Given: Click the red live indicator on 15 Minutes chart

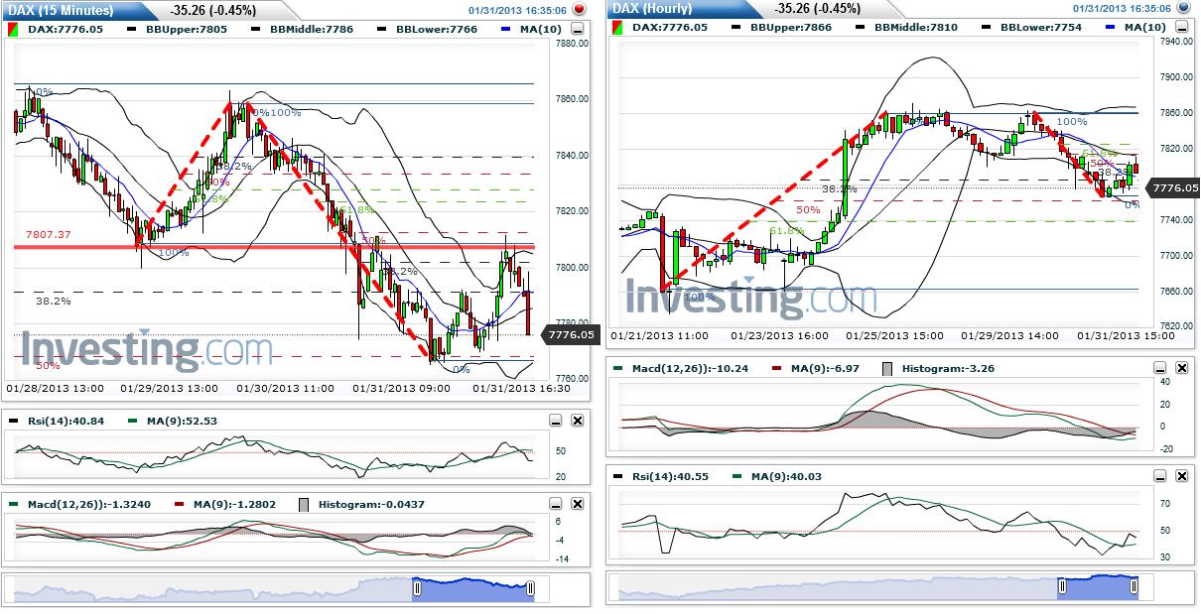Looking at the screenshot, I should 579,9.
